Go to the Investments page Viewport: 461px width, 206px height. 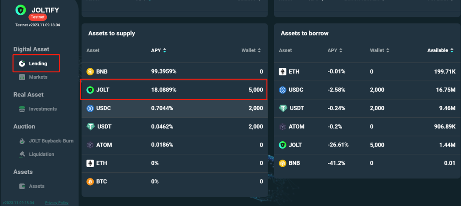(x=38, y=109)
